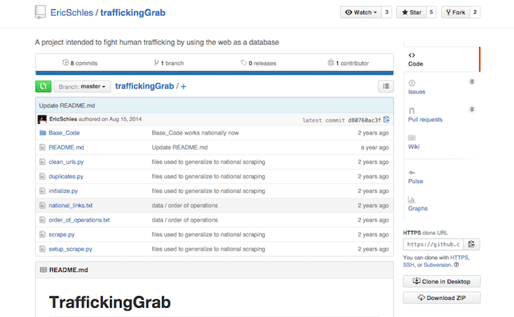Click the help icon after Subversion
Screen dimensions: 514x317
coord(456,265)
